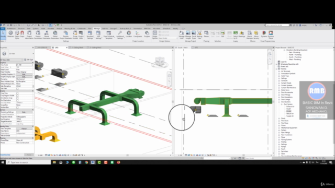Click the taskbar search box

[x=28, y=162]
